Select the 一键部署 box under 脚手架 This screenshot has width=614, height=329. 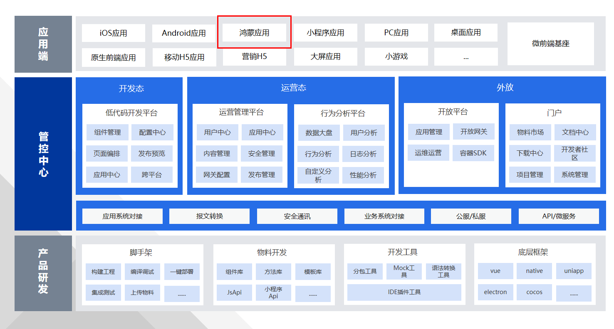pos(182,272)
